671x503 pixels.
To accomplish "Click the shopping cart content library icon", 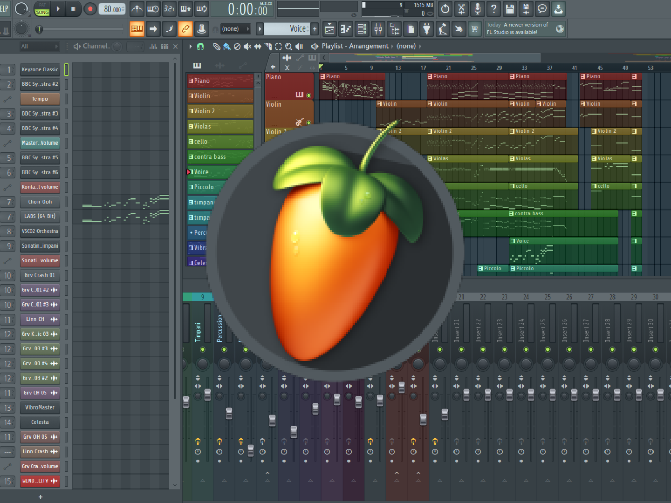I will (474, 29).
